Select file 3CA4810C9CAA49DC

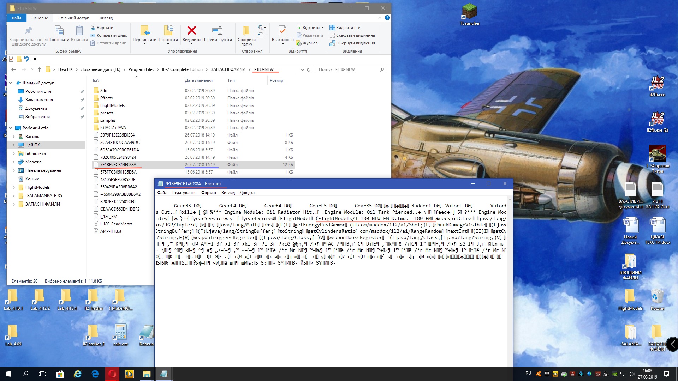[x=120, y=143]
